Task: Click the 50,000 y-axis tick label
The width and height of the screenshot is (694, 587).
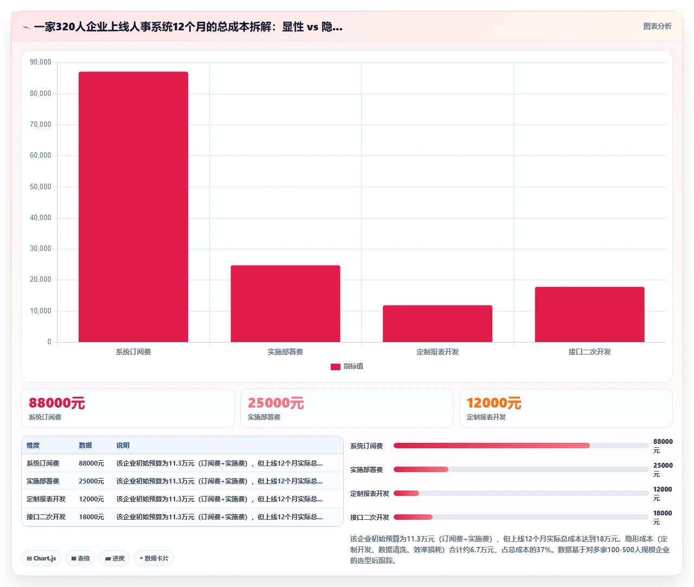Action: coord(41,186)
